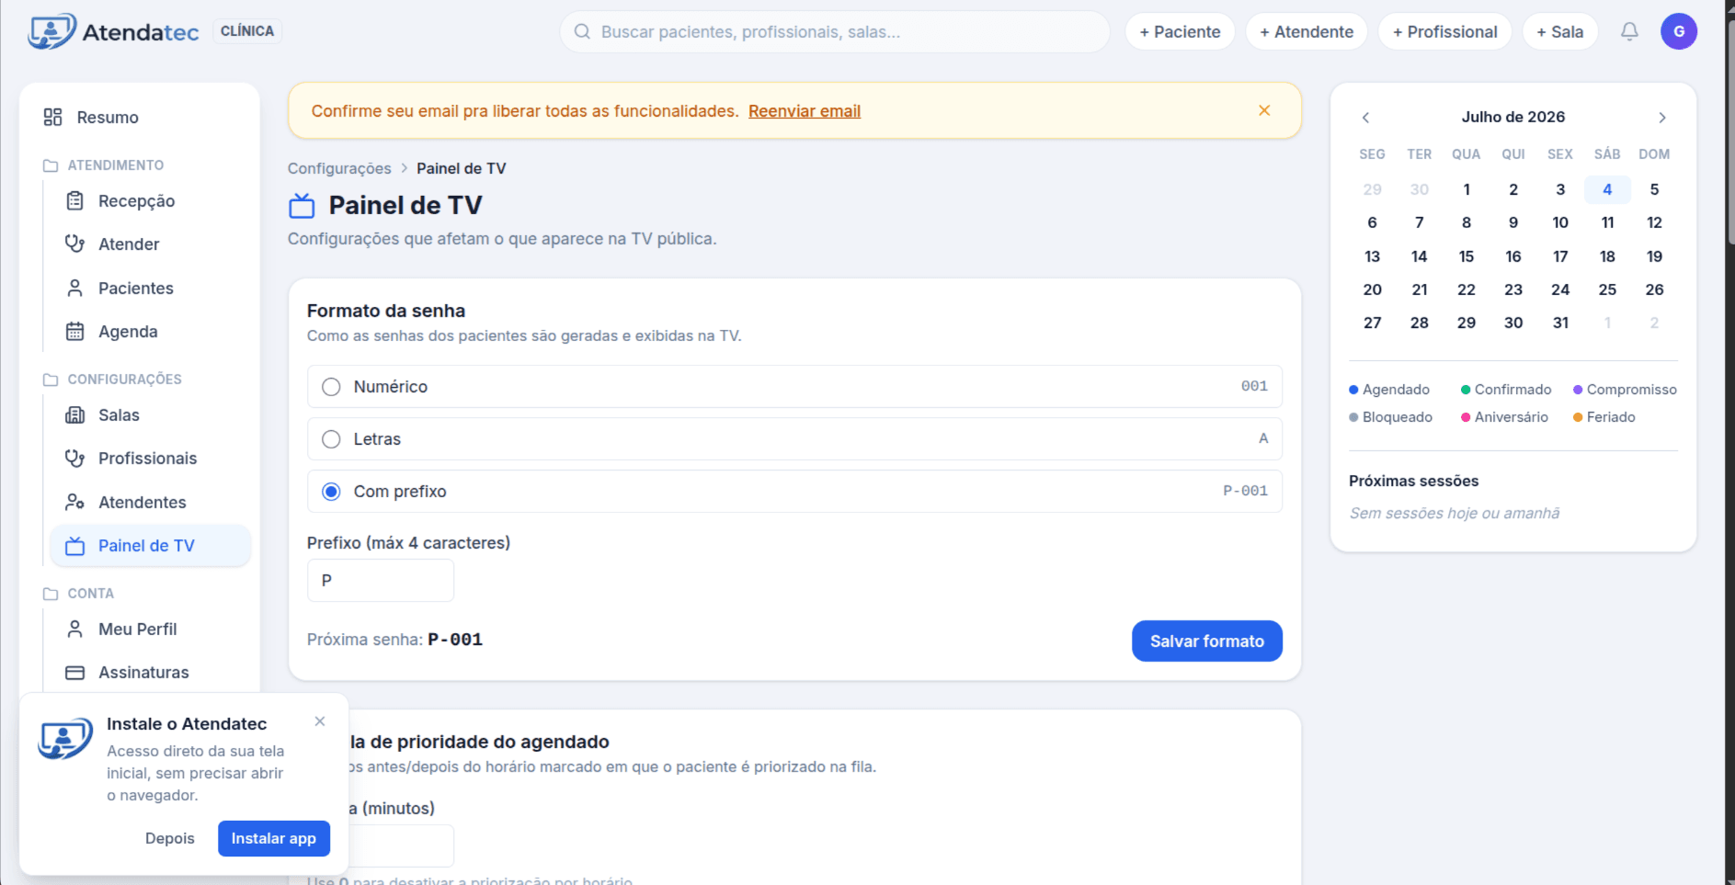Image resolution: width=1735 pixels, height=885 pixels.
Task: Select the Numérico password format
Action: 794,386
